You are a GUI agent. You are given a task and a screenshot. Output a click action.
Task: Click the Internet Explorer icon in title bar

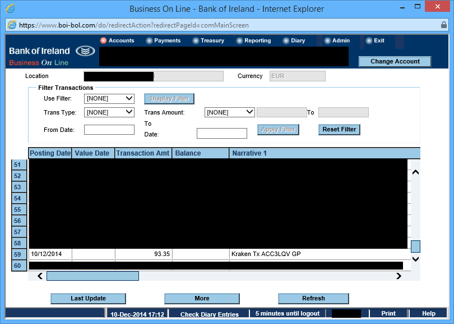coord(10,8)
